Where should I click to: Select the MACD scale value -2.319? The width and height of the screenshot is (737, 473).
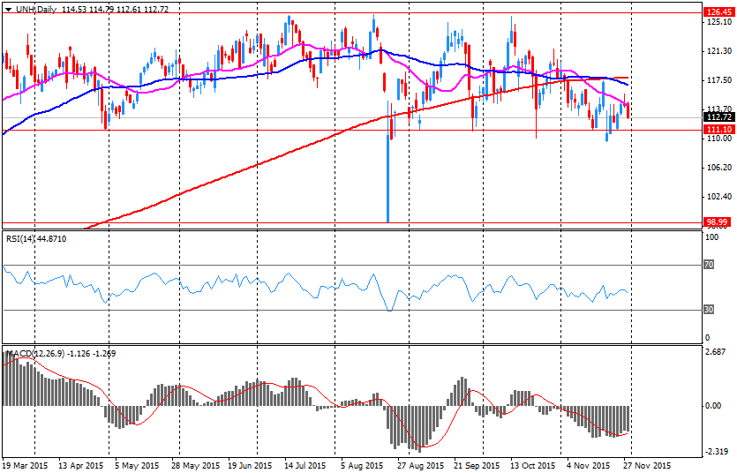click(x=715, y=452)
